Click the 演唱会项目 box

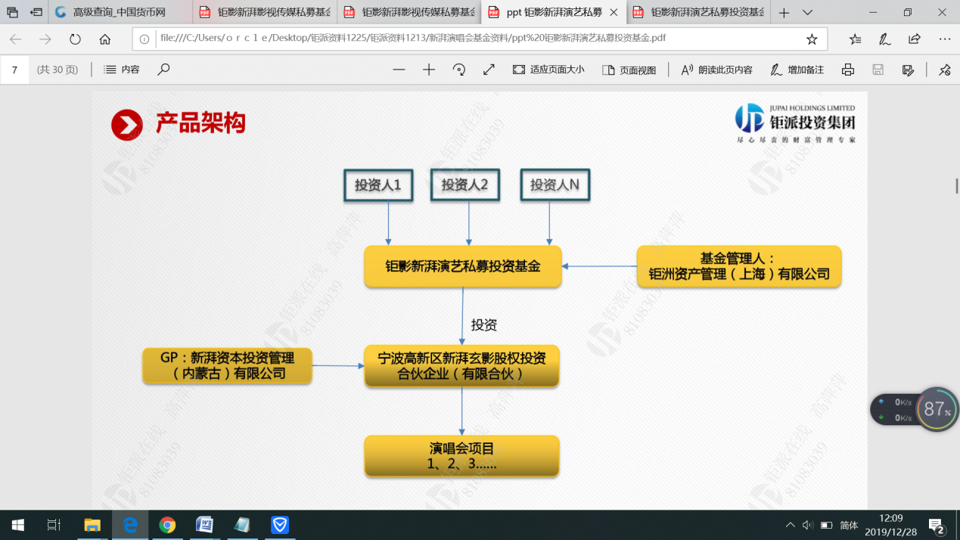point(461,456)
